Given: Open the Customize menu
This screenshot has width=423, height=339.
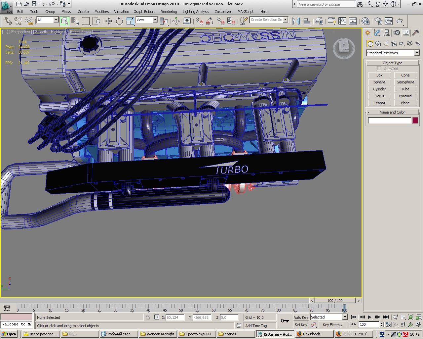Looking at the screenshot, I should [222, 12].
